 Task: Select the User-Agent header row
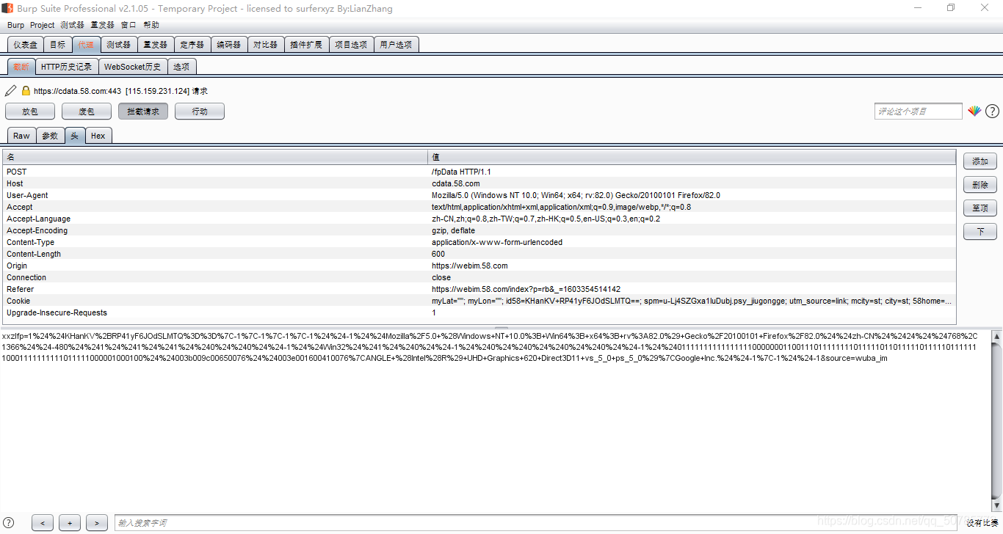pyautogui.click(x=479, y=195)
